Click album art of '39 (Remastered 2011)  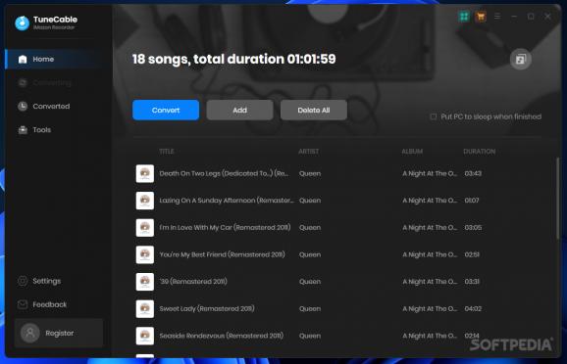(x=145, y=282)
